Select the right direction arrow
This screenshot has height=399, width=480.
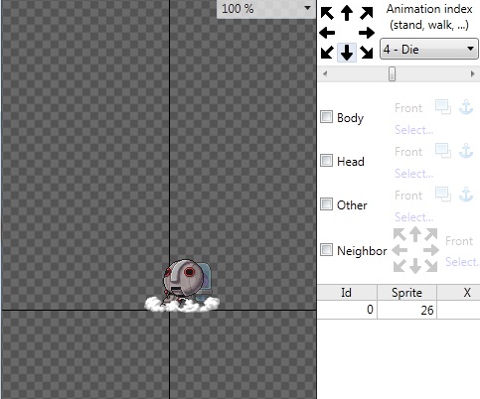[x=367, y=33]
